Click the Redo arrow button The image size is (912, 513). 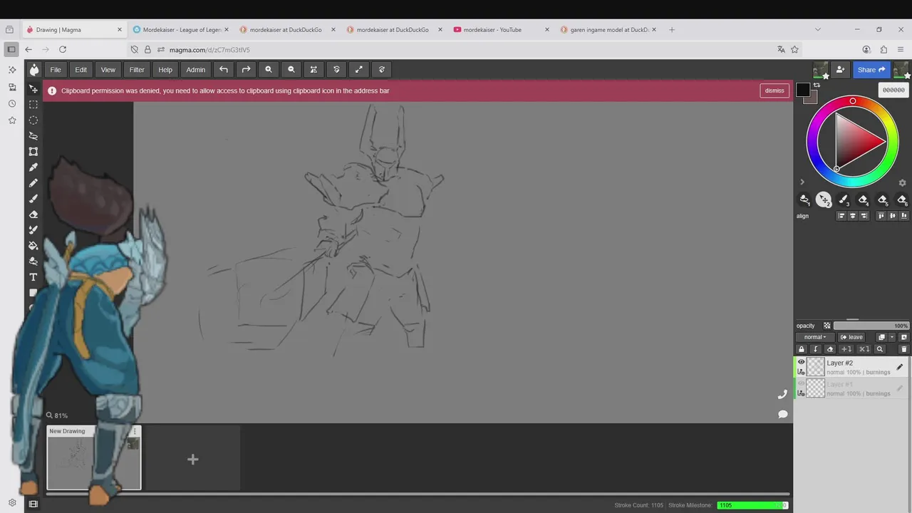click(x=246, y=69)
